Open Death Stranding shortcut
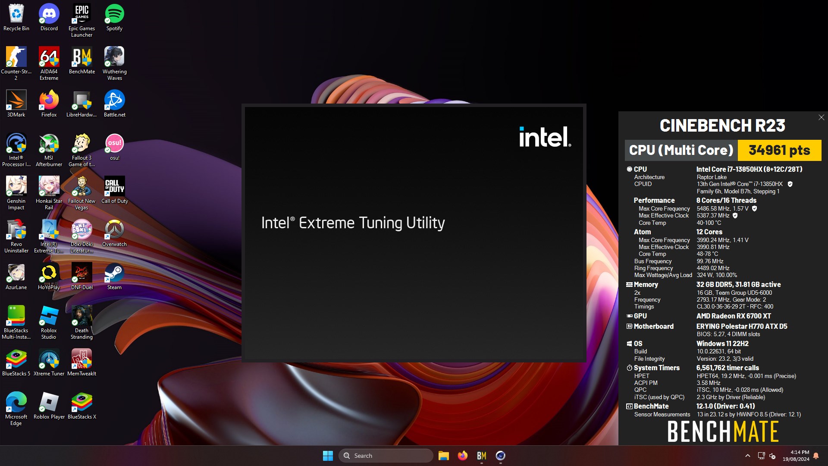Viewport: 828px width, 466px height. [82, 323]
